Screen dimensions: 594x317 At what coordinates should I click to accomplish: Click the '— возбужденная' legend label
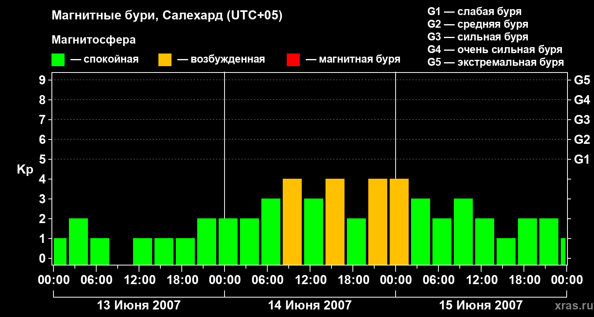point(221,59)
